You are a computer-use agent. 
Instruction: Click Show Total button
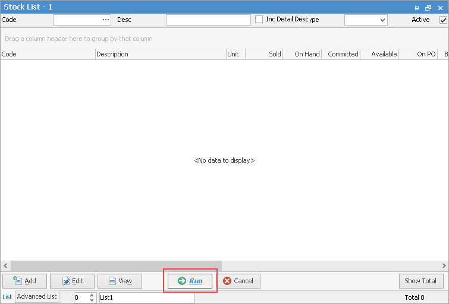pyautogui.click(x=420, y=281)
